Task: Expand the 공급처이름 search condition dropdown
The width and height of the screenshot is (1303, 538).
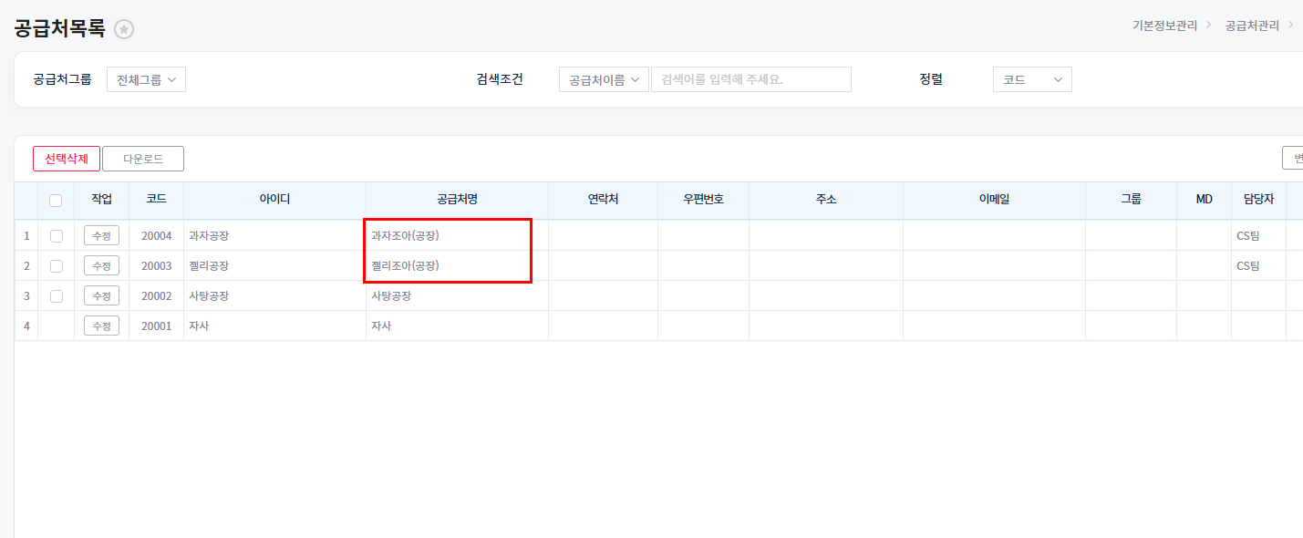Action: [x=603, y=80]
